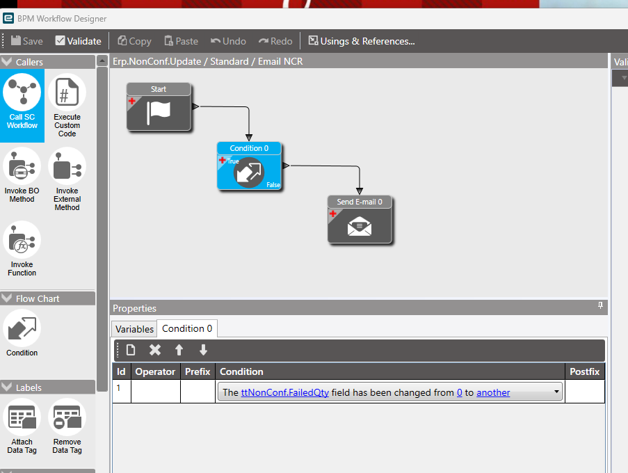Viewport: 628px width, 473px height.
Task: Click the 'another' value link
Action: pyautogui.click(x=493, y=392)
